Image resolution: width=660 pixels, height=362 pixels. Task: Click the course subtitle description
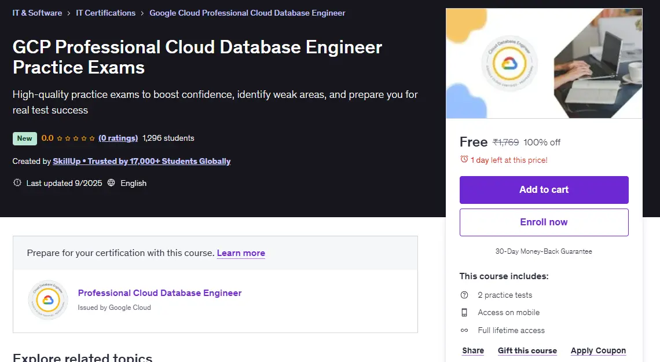[215, 103]
